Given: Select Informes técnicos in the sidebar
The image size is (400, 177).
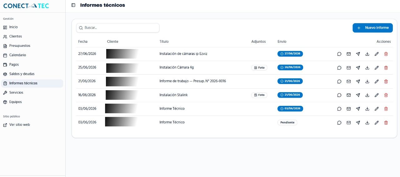Looking at the screenshot, I should [x=32, y=83].
